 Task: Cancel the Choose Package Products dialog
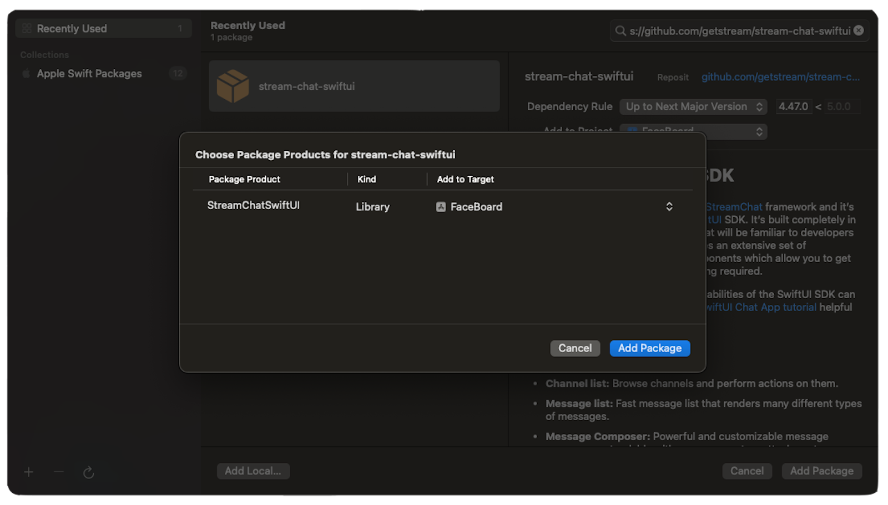574,348
